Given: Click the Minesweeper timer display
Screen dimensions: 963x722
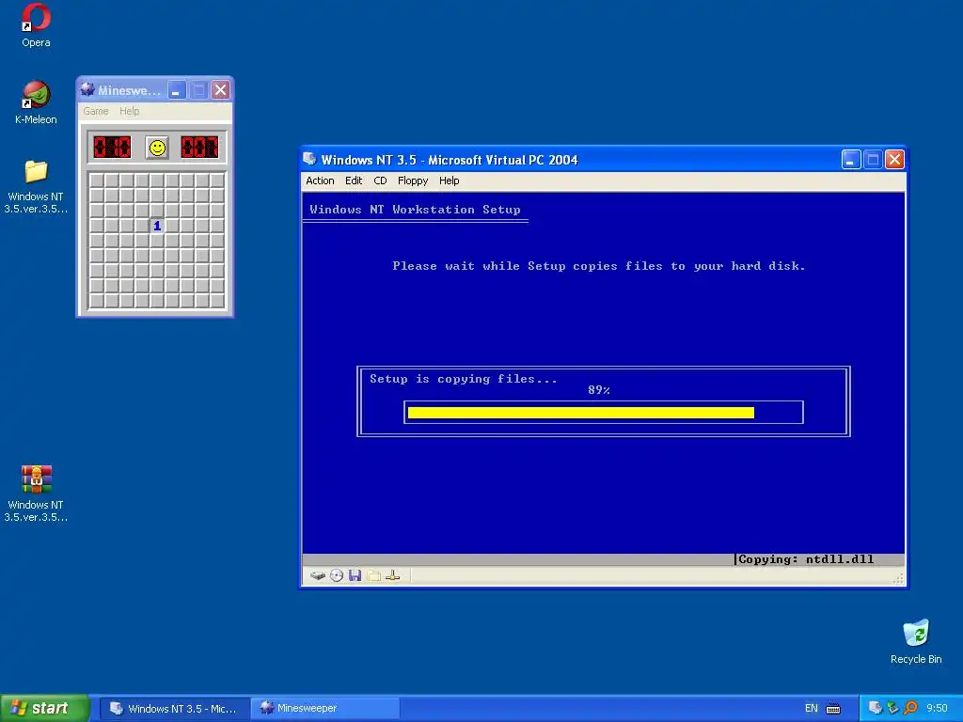Looking at the screenshot, I should coord(199,148).
